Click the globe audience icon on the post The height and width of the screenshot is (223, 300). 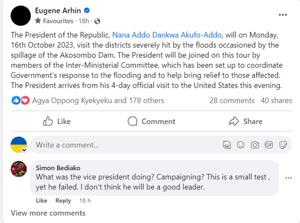(97, 21)
